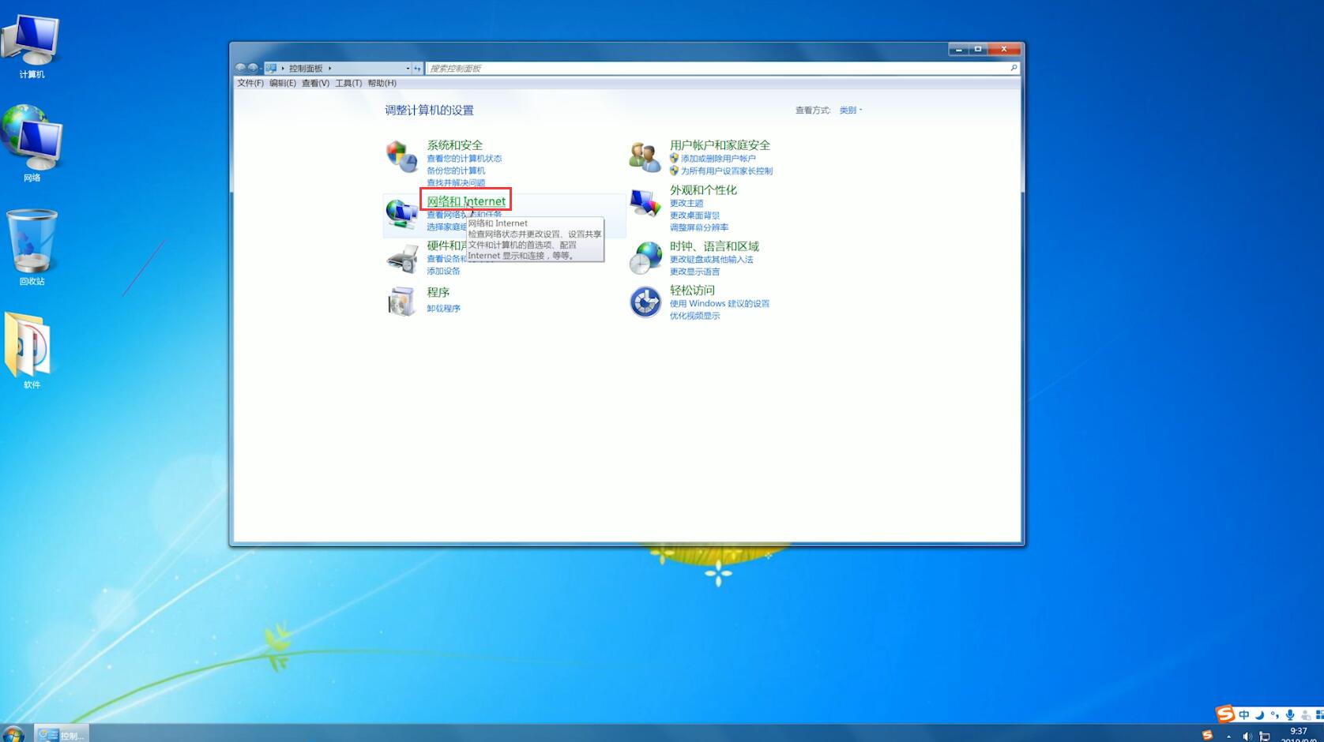Open the Ease of Access icon
The width and height of the screenshot is (1324, 742).
click(x=645, y=302)
